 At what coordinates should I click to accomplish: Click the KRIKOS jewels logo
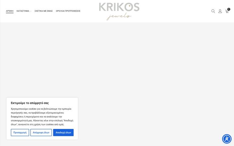click(x=119, y=11)
